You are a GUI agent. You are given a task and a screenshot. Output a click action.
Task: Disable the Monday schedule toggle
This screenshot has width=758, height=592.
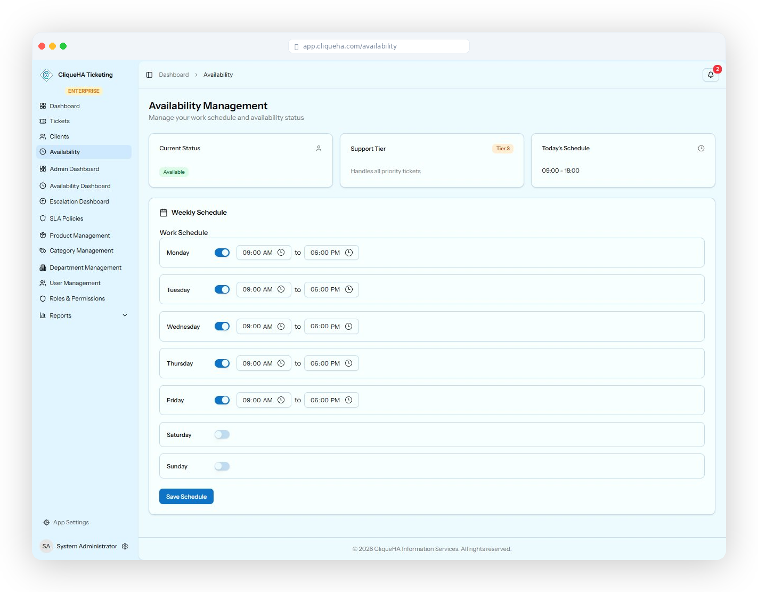[x=222, y=253]
